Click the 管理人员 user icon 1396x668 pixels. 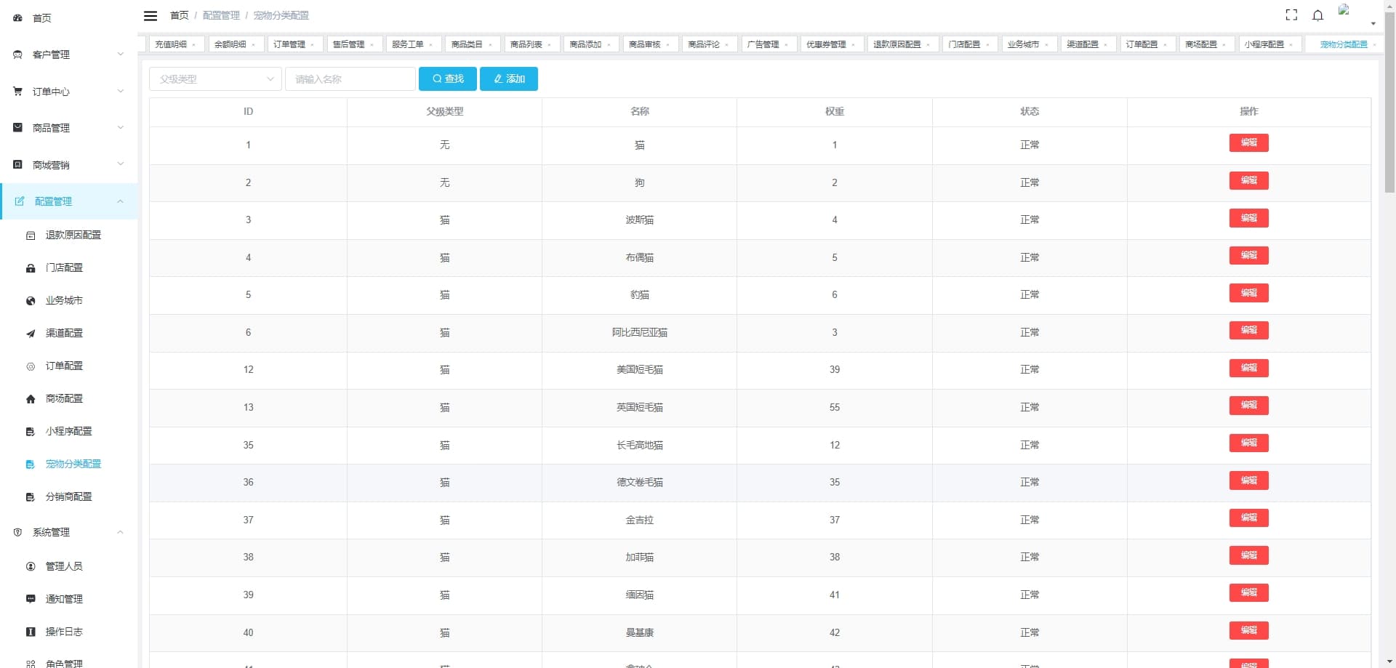(x=31, y=566)
